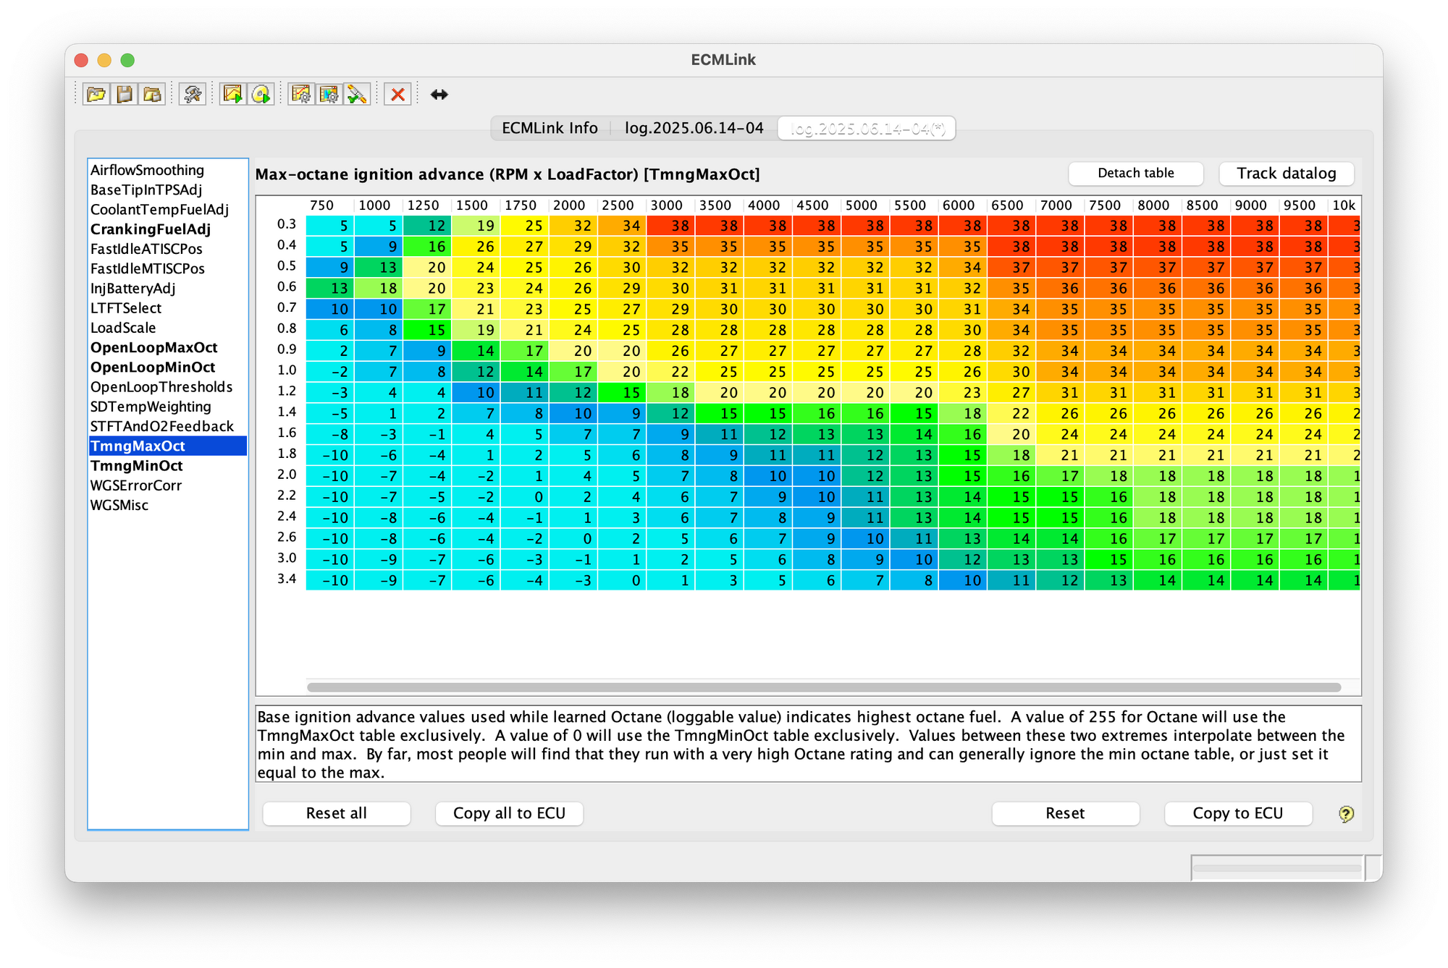
Task: Save with the floppy disk icon
Action: tap(124, 94)
